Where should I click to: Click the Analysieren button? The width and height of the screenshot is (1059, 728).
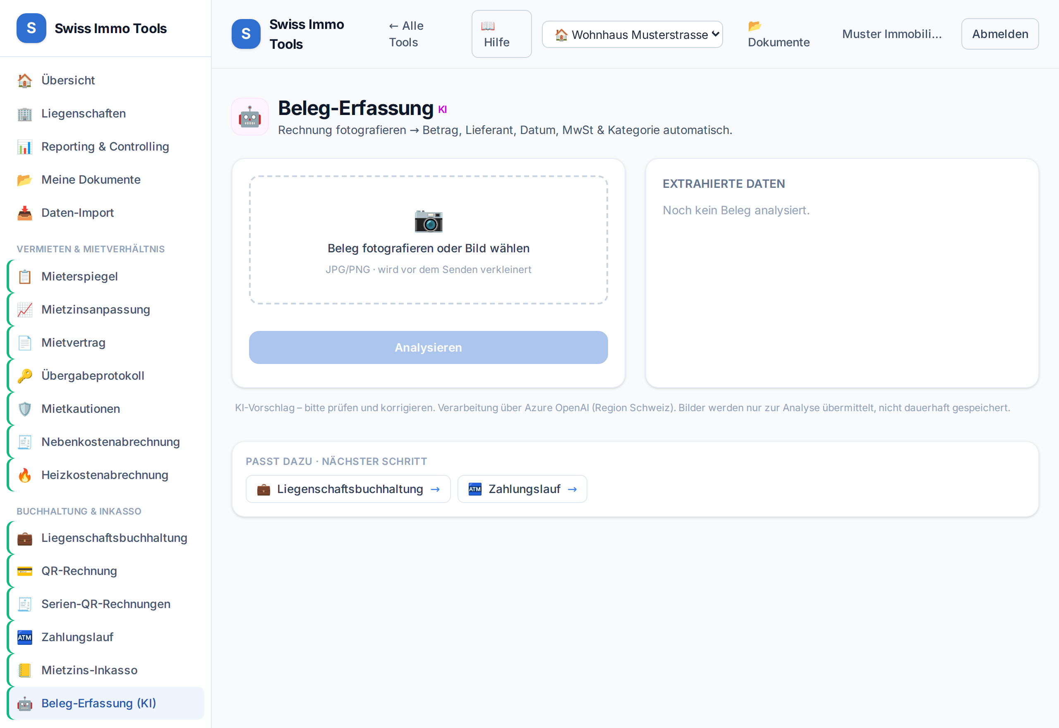click(428, 347)
